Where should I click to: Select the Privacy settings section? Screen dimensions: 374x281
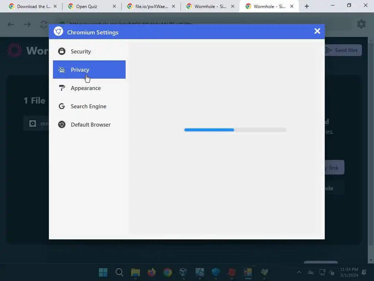(89, 70)
